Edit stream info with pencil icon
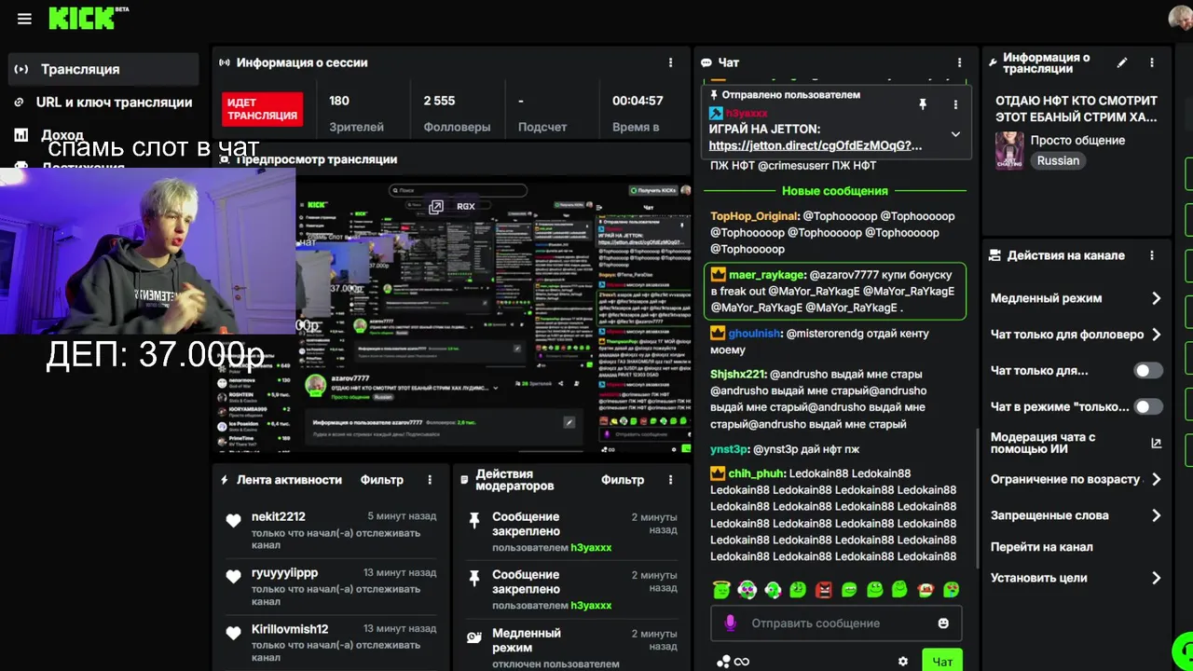The width and height of the screenshot is (1193, 671). click(1122, 62)
